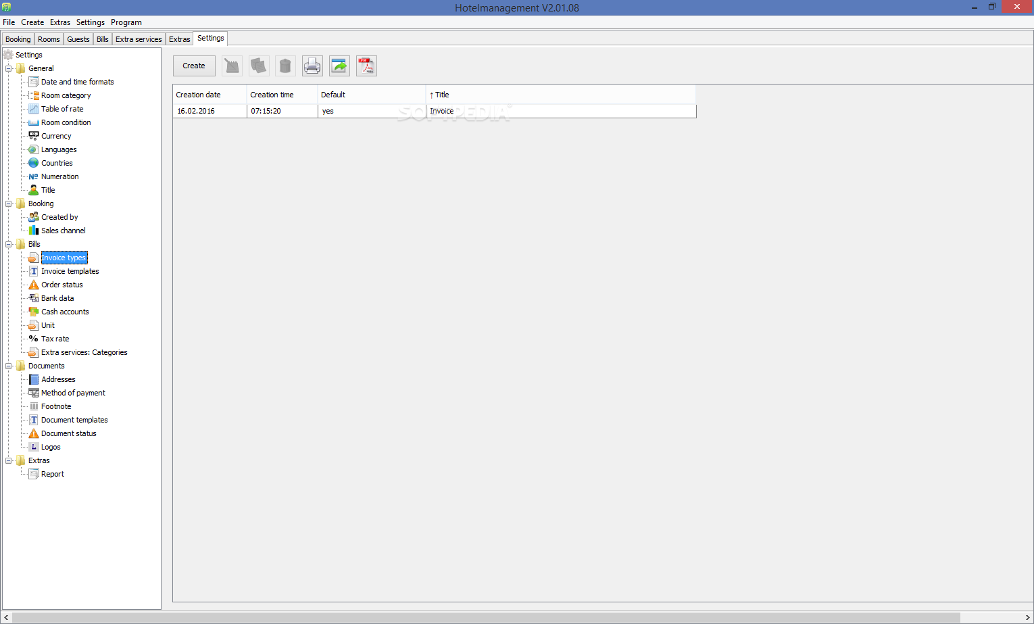Export the list to PDF
Image resolution: width=1034 pixels, height=624 pixels.
point(366,66)
